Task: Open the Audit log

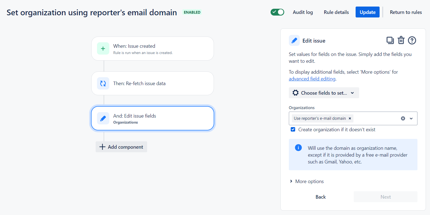Action: [303, 12]
